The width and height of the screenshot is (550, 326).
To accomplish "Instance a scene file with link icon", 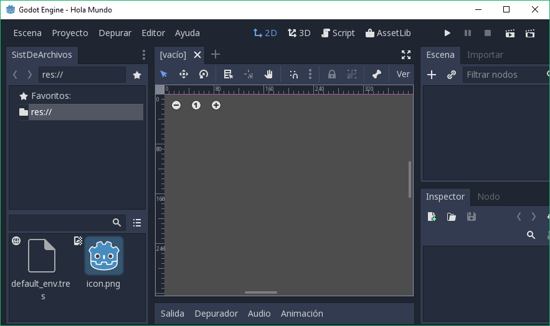I will [452, 75].
